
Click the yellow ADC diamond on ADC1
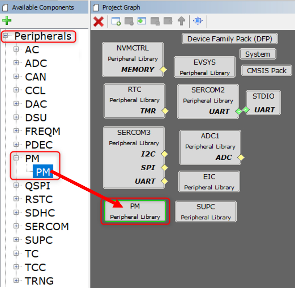click(241, 157)
